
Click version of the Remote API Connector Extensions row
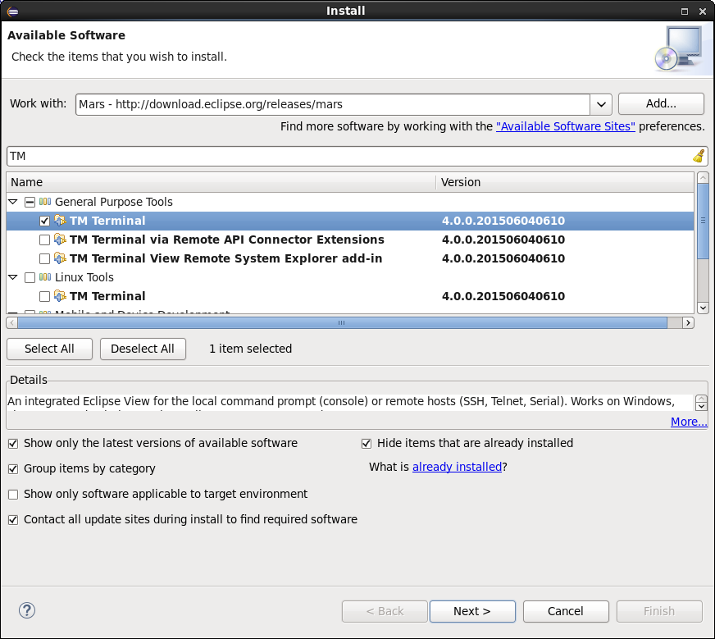[503, 240]
